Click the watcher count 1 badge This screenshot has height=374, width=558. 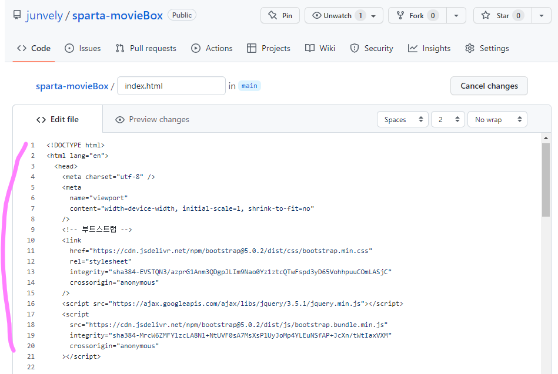360,16
